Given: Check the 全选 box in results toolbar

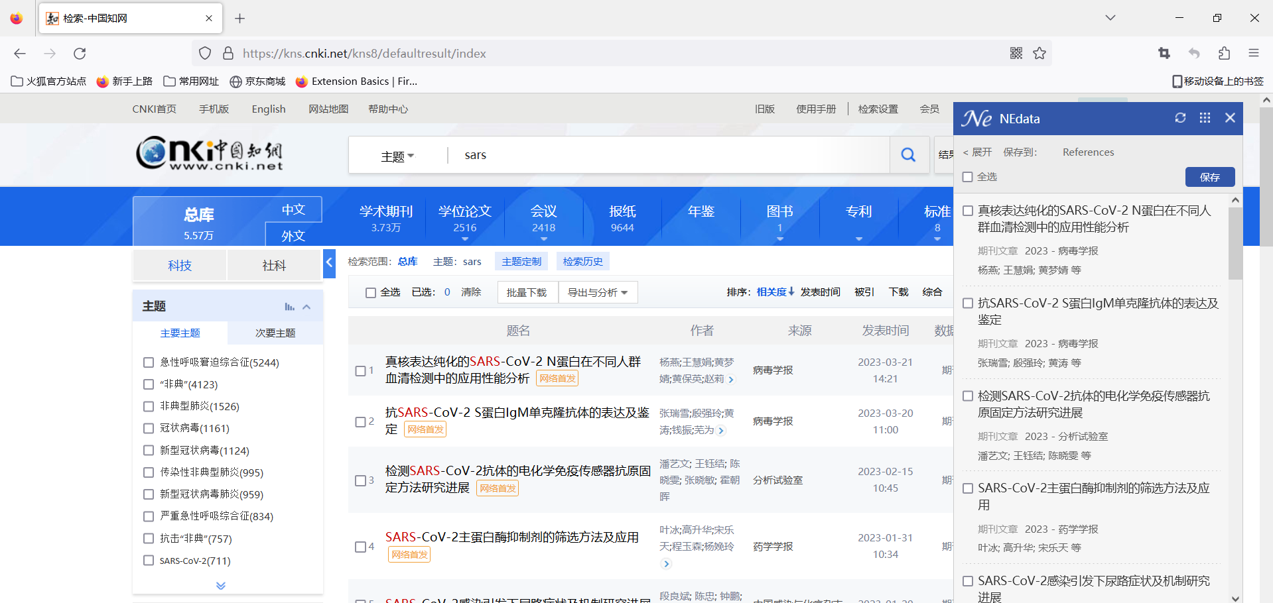Looking at the screenshot, I should click(371, 292).
